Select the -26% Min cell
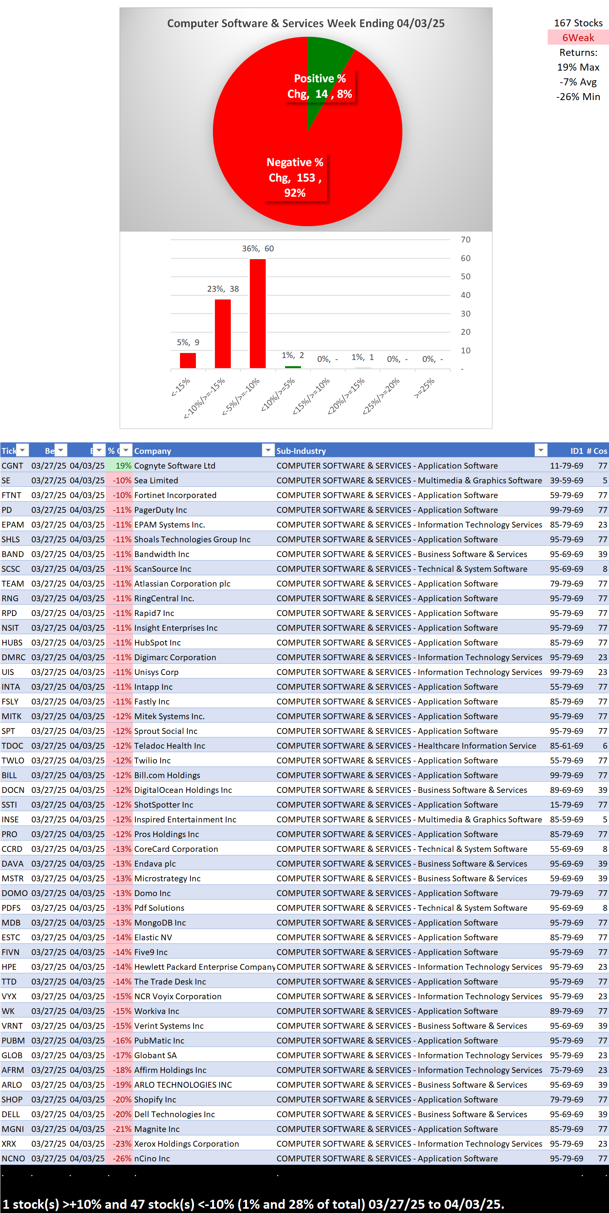Viewport: 609px width, 1213px height. 578,97
